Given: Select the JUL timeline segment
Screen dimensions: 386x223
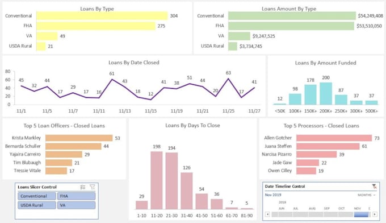Looking at the screenshot, I should coord(301,214).
